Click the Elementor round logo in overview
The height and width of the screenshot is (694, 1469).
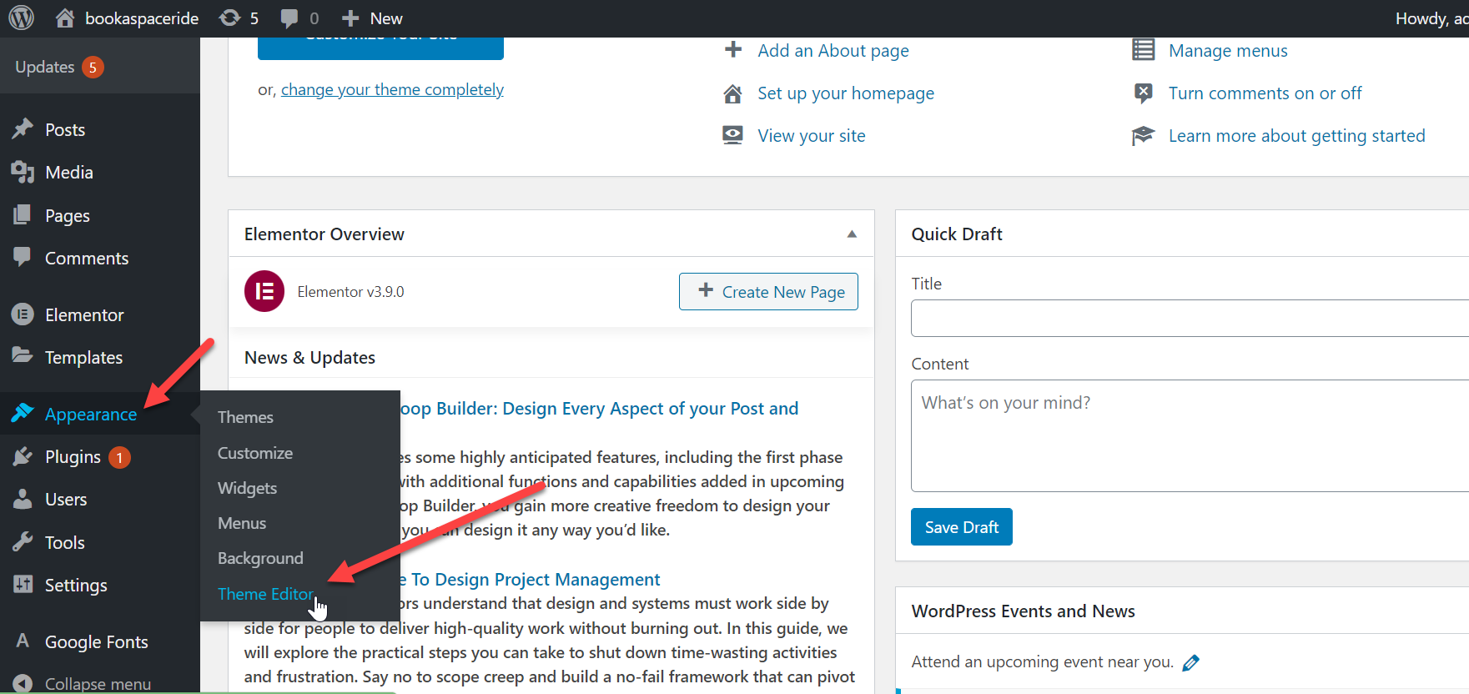point(264,291)
